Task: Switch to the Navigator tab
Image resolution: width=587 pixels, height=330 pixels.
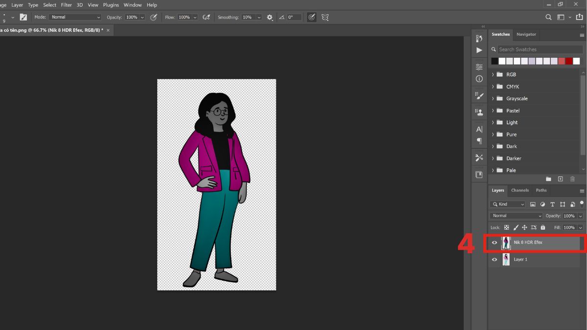Action: click(x=526, y=34)
